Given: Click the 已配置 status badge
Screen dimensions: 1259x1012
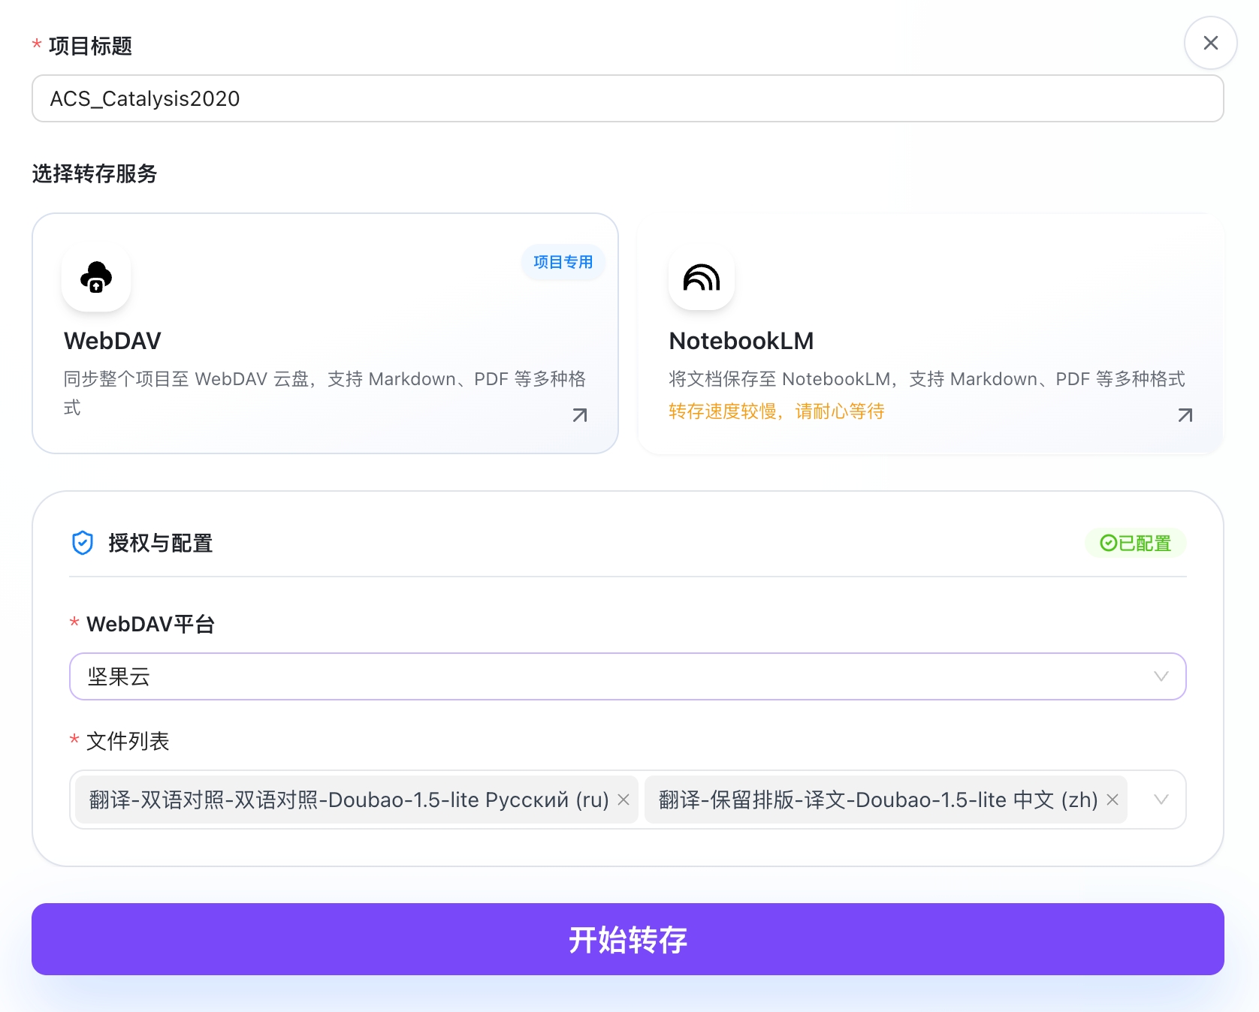Looking at the screenshot, I should [x=1136, y=543].
